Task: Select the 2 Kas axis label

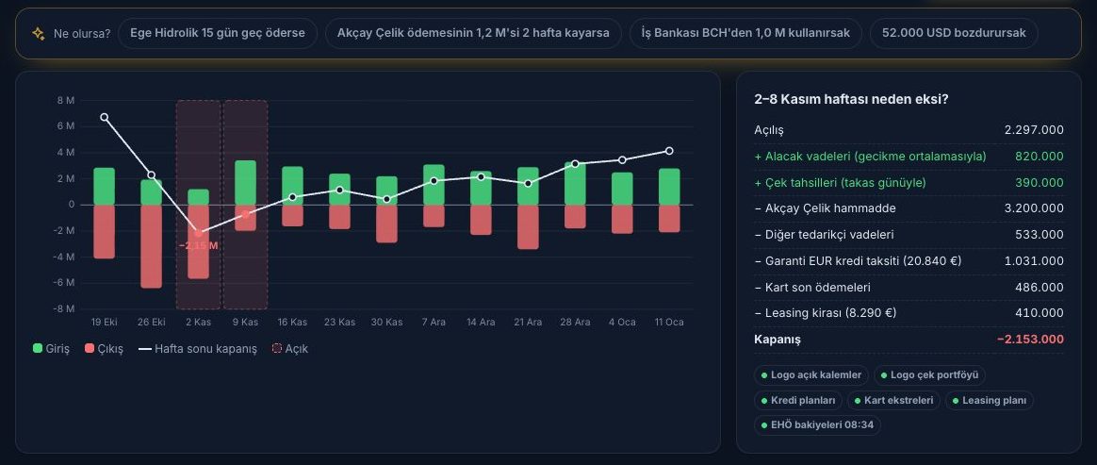Action: tap(198, 323)
